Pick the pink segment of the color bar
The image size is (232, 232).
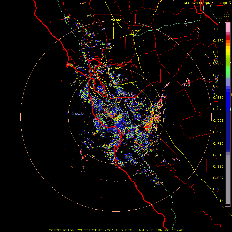[228, 28]
